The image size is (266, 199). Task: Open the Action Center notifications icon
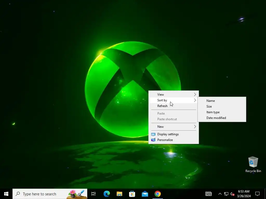tap(257, 194)
